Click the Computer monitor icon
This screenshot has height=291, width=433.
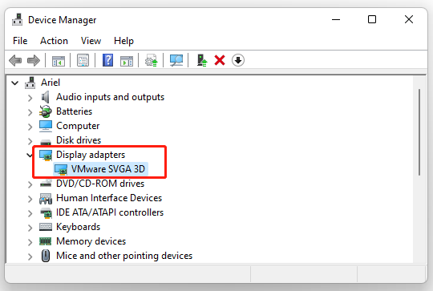[45, 126]
